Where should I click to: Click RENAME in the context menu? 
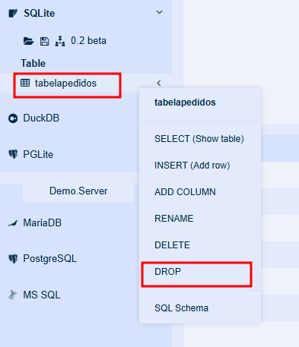coord(174,219)
